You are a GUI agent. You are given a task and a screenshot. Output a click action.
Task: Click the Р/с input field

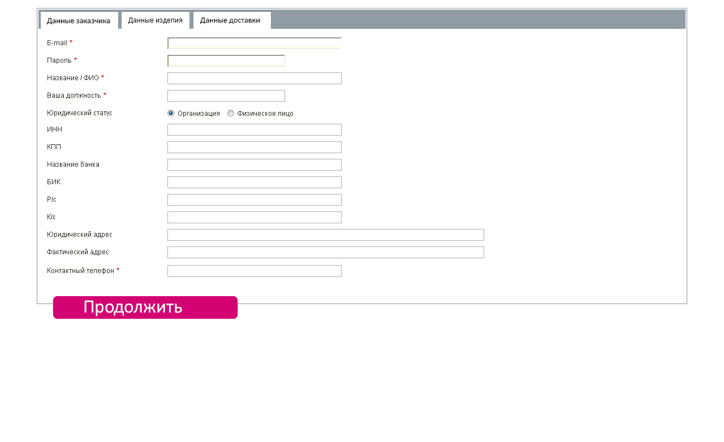pyautogui.click(x=255, y=200)
